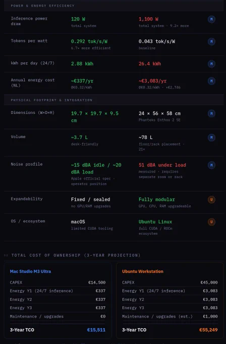Click the Mac Studio CAPEX €14,500 row
Viewport: 226px width, 344px height.
(58, 282)
